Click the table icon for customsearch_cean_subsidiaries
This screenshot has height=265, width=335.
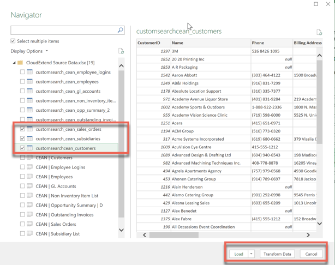click(x=29, y=138)
